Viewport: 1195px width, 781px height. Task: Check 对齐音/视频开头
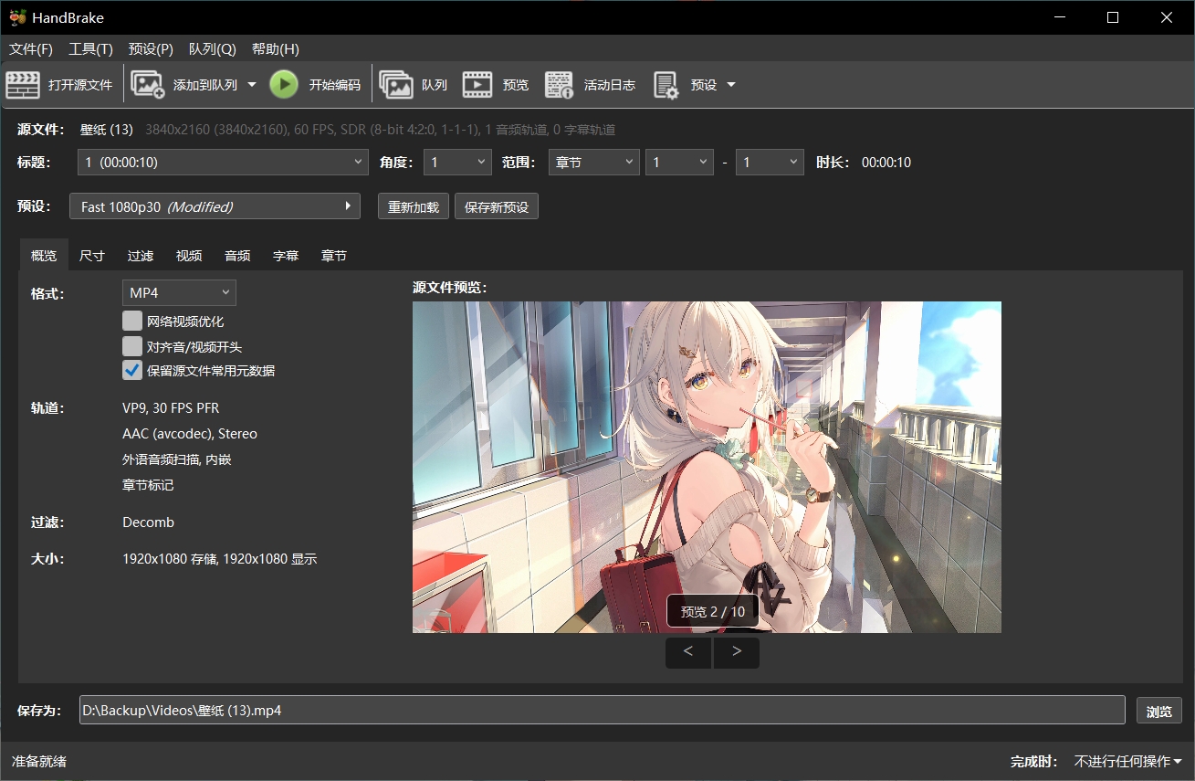click(131, 346)
